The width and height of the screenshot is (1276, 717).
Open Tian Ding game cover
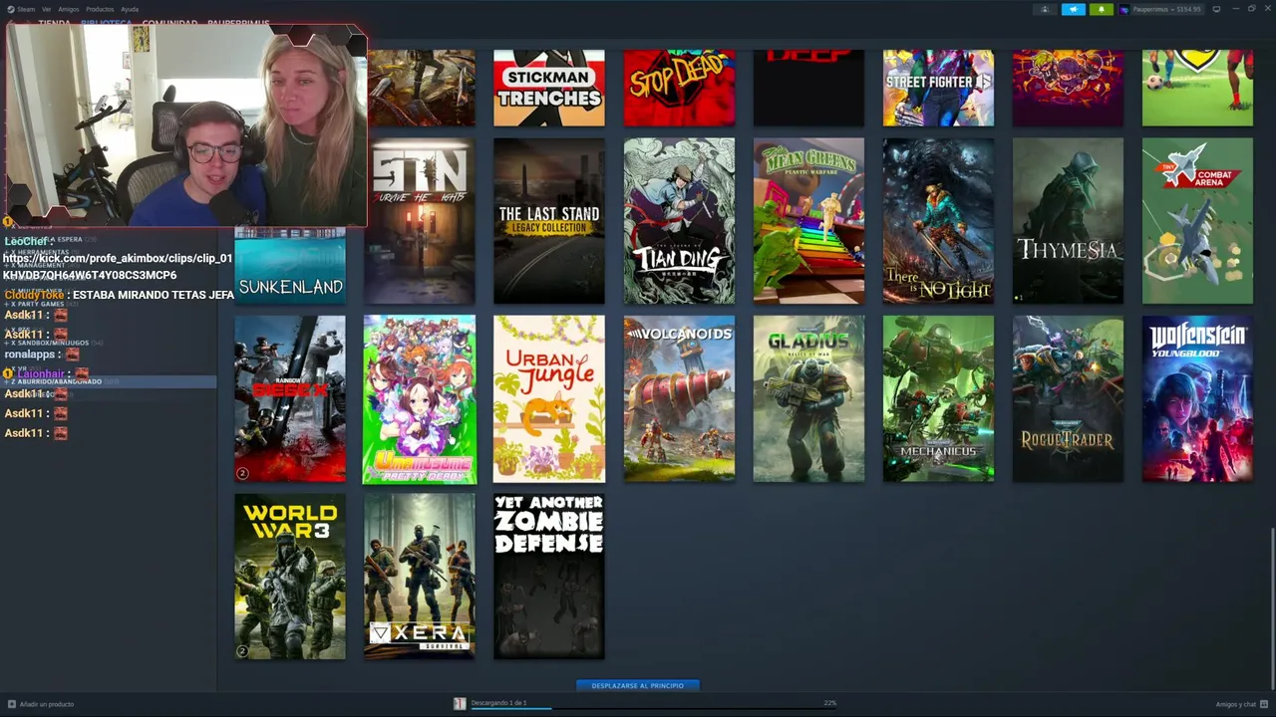(x=679, y=221)
